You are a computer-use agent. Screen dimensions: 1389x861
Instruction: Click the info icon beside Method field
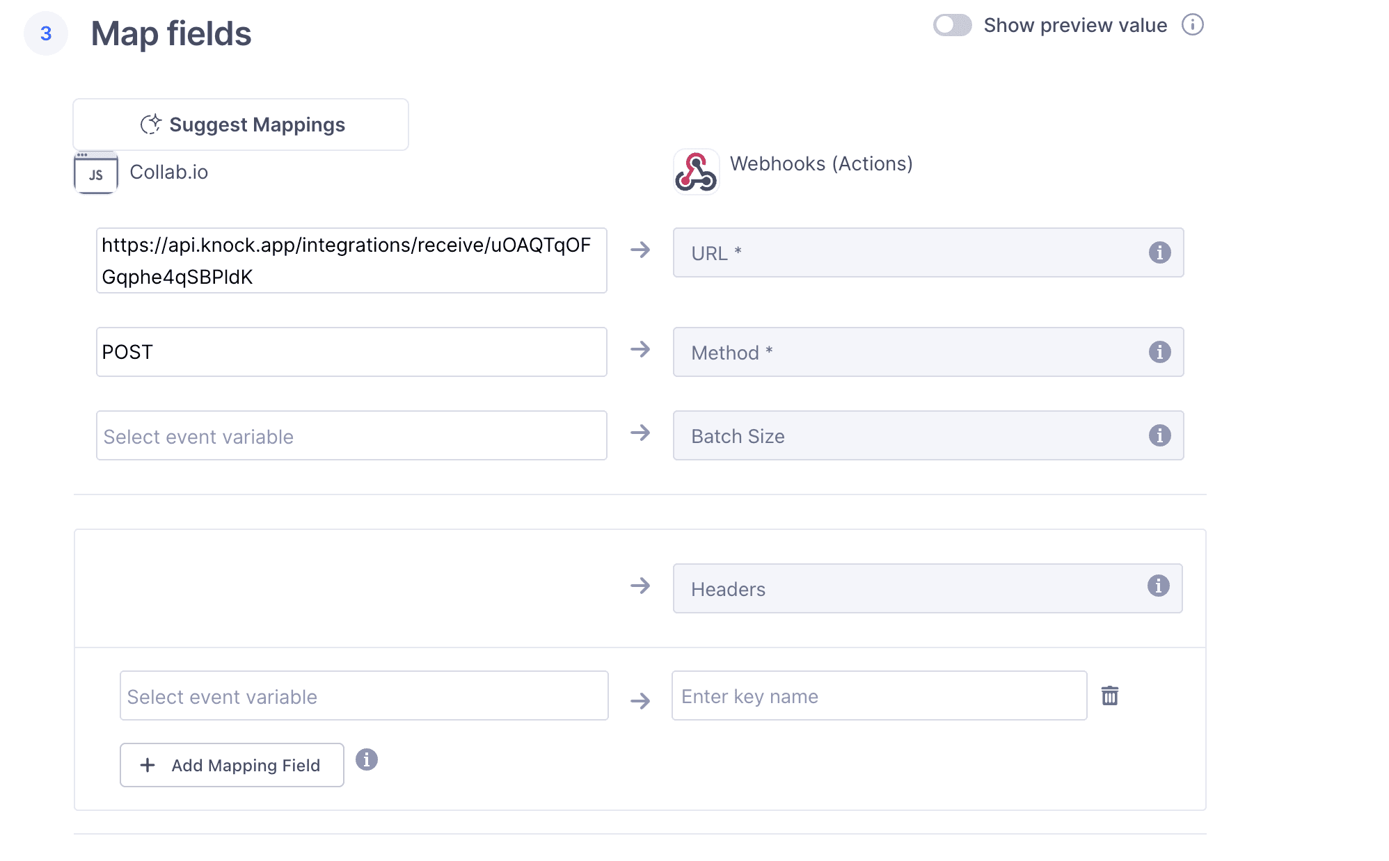tap(1159, 352)
